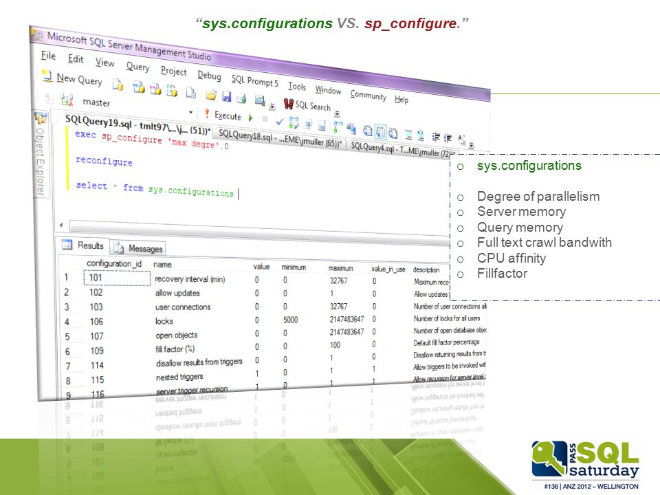Screen dimensions: 660x495
Task: Click the SQL Search button
Action: [307, 105]
